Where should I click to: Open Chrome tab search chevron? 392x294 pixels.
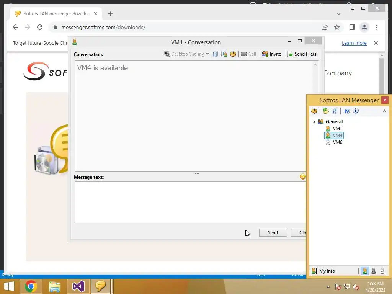(x=339, y=14)
